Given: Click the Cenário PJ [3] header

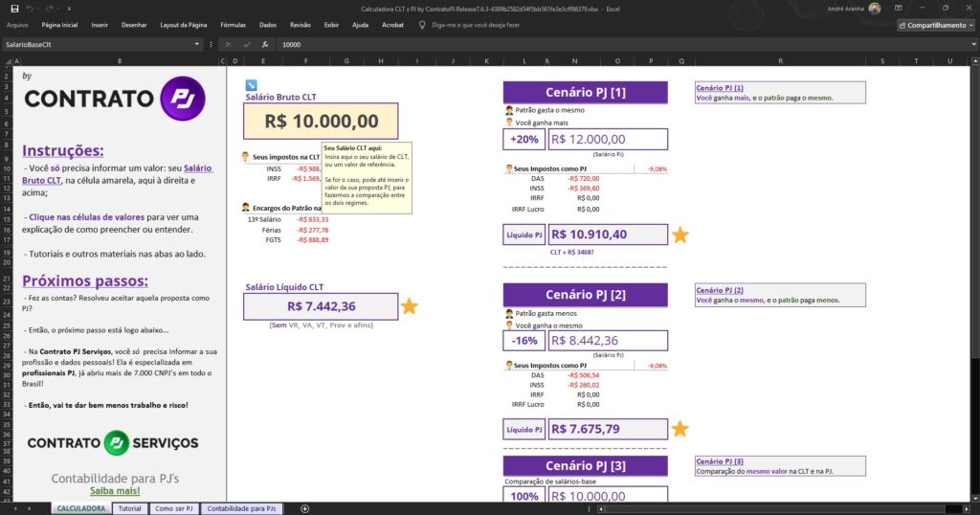Looking at the screenshot, I should pos(585,465).
